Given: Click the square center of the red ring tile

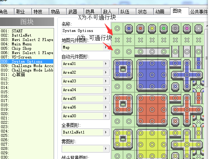Looking at the screenshot, I should coord(123,104).
